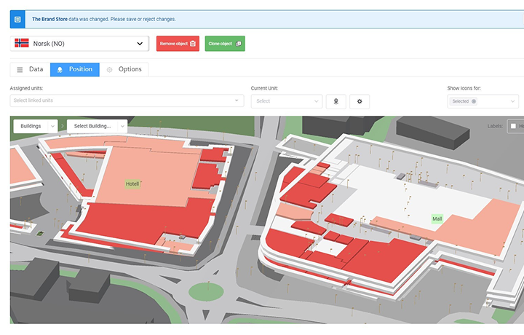Open the Norsk (NO) language dropdown

click(79, 44)
